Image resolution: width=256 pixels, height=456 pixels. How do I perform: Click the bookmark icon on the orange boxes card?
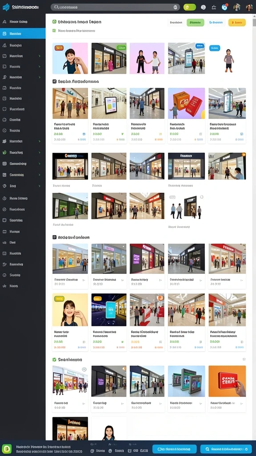[200, 134]
